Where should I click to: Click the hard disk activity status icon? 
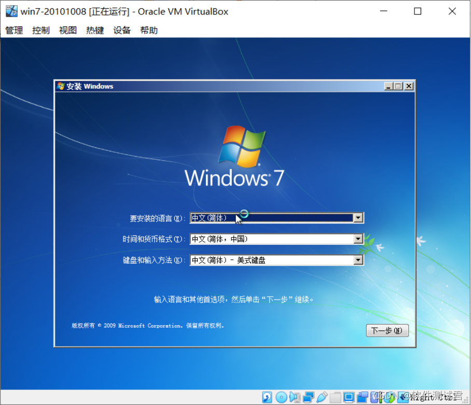click(x=267, y=397)
